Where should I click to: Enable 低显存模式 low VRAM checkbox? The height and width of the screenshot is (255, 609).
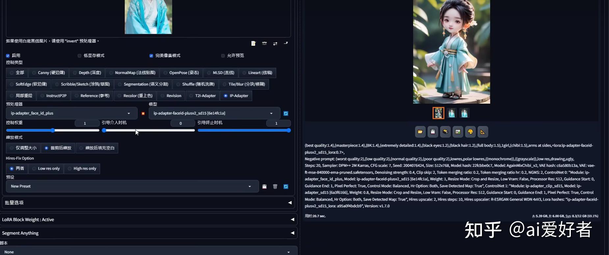tap(80, 56)
